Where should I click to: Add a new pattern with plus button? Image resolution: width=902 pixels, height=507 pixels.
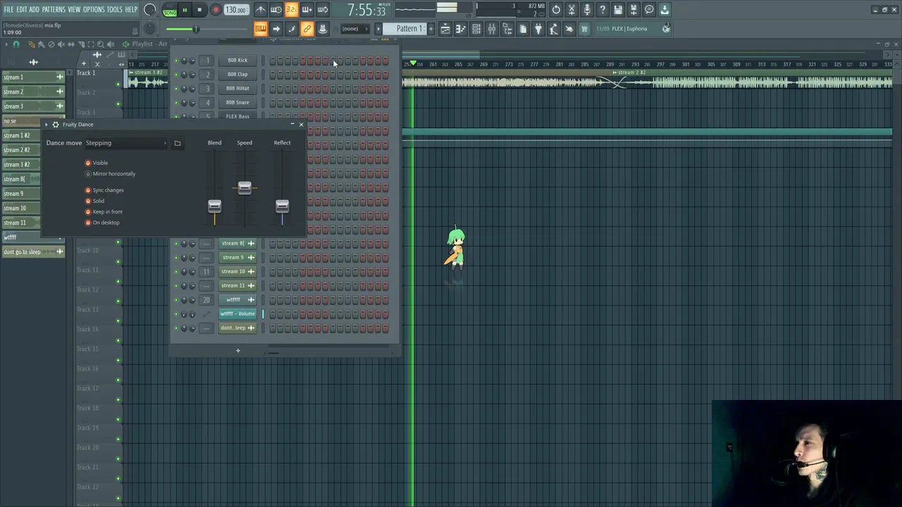pos(431,29)
